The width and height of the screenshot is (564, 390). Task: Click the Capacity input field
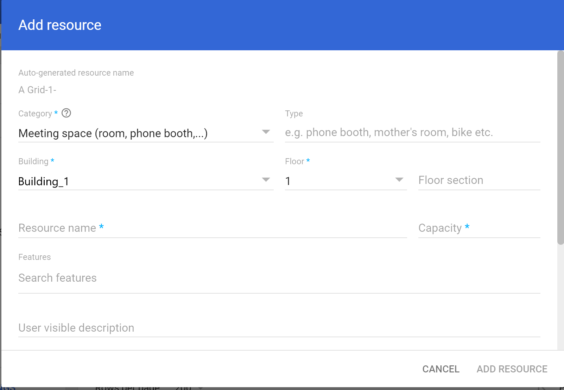tap(479, 228)
